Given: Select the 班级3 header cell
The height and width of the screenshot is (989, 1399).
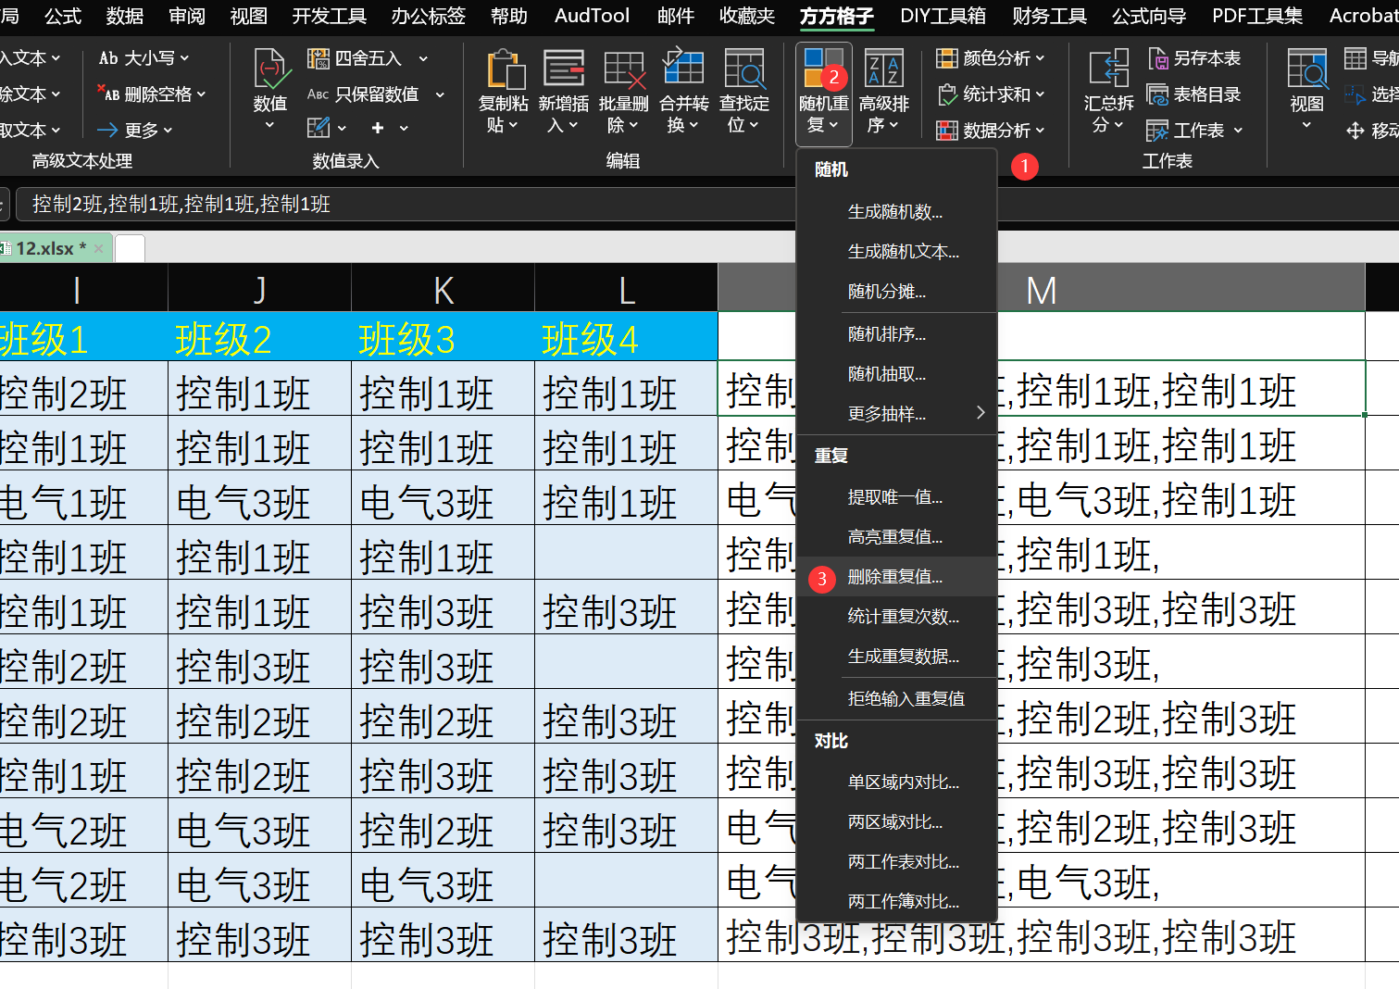Looking at the screenshot, I should pyautogui.click(x=443, y=337).
